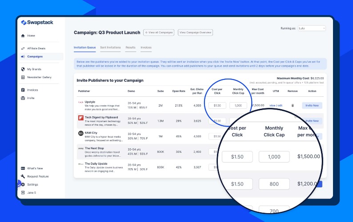The height and width of the screenshot is (222, 353).
Task: Click the Subs column header
Action: click(x=160, y=91)
